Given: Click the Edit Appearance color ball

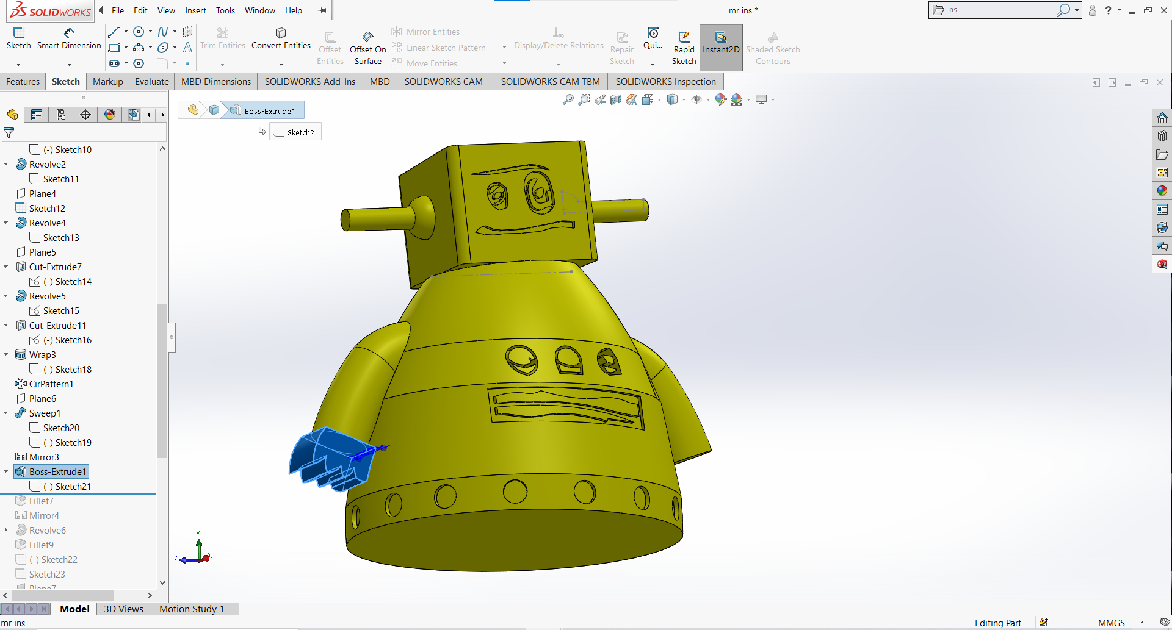Looking at the screenshot, I should point(721,99).
